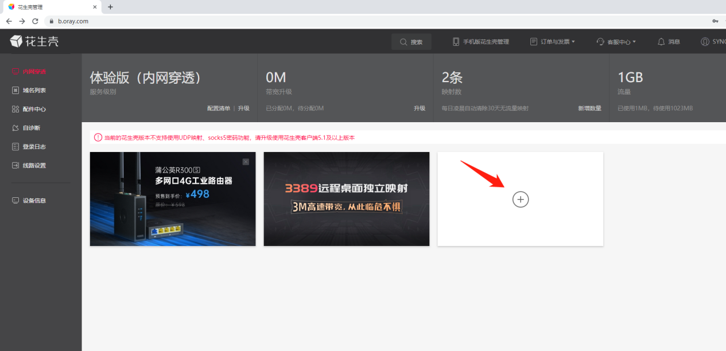Screen dimensions: 726x351
Task: Click the 花生壳 logo in the header
Action: tap(34, 41)
